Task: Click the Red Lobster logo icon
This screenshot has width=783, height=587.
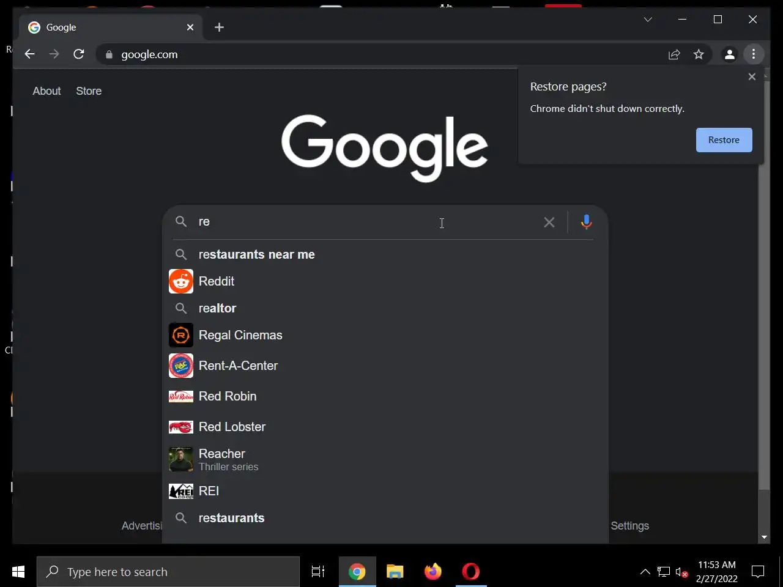Action: pyautogui.click(x=181, y=427)
